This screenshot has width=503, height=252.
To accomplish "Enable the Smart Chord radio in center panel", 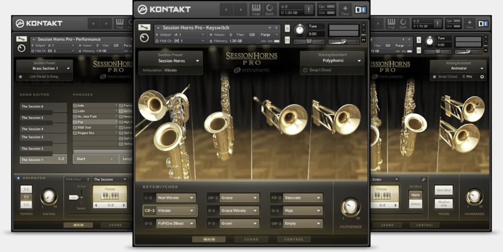I will click(305, 70).
